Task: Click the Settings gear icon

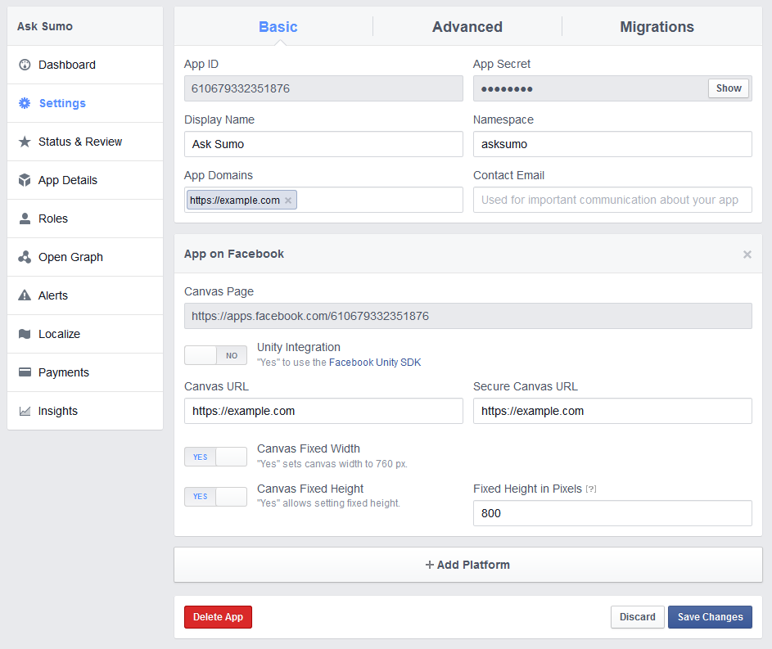Action: click(25, 103)
